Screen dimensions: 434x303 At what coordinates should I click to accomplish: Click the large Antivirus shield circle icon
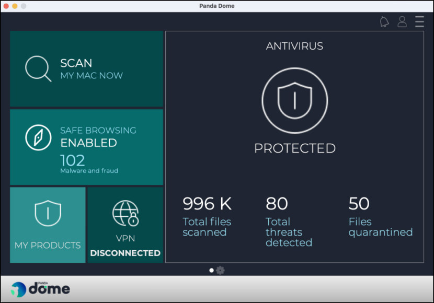[x=295, y=101]
